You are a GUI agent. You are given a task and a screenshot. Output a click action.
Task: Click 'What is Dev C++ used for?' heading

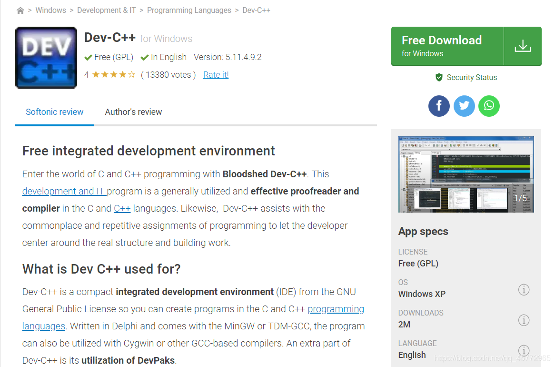(x=101, y=269)
